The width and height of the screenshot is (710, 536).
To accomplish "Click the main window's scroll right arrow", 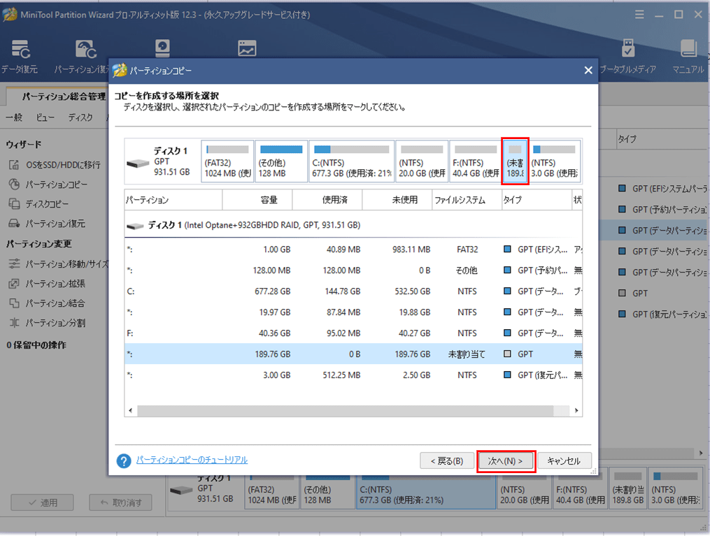I will click(700, 453).
